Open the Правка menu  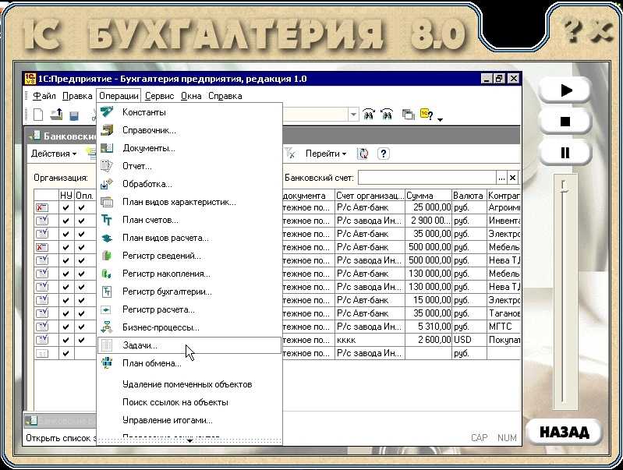coord(77,96)
